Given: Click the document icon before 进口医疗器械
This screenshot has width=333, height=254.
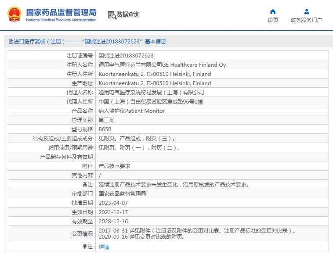Looking at the screenshot, I should tap(11, 41).
